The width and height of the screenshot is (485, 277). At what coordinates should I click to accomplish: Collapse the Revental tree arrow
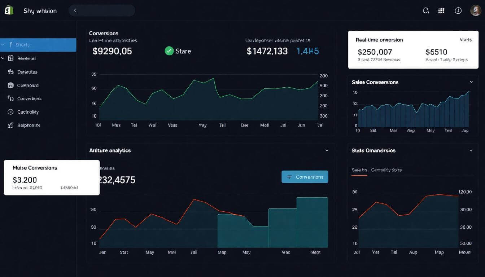click(x=3, y=58)
